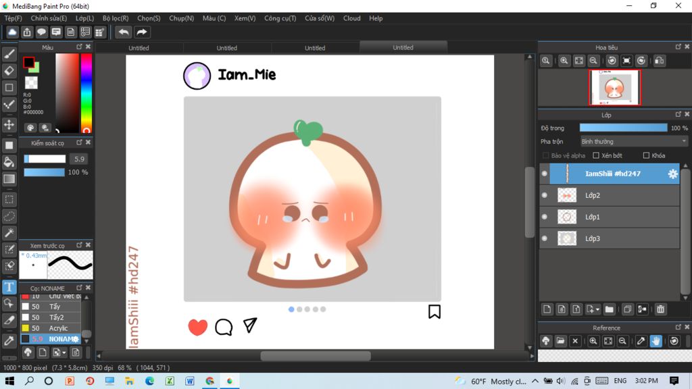The image size is (692, 389).
Task: Select the Text tool
Action: point(9,287)
